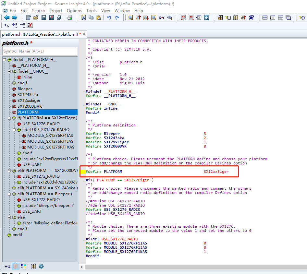
Task: Collapse elif( PLATFORM == SX12000DVK node
Action: [x=9, y=171]
